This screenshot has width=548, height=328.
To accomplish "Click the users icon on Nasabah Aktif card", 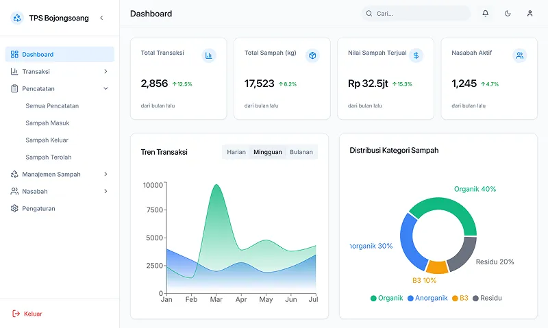I will tap(520, 55).
